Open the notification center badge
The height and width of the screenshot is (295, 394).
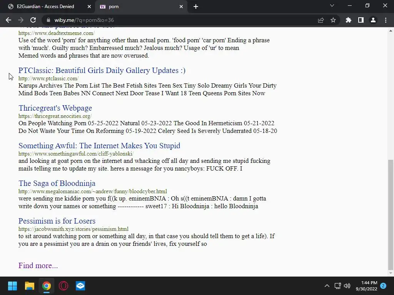coord(383,286)
